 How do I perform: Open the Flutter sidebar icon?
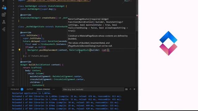tap(4, 29)
